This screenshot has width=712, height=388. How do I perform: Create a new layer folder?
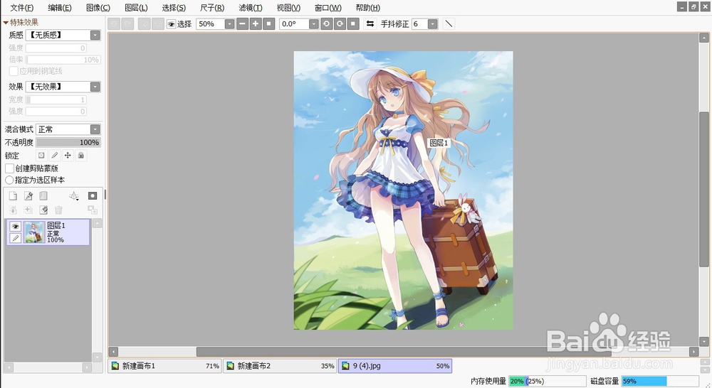pyautogui.click(x=43, y=196)
